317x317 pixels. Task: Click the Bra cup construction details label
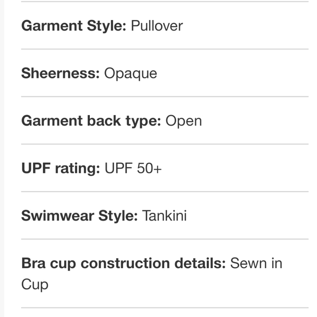[x=123, y=263]
